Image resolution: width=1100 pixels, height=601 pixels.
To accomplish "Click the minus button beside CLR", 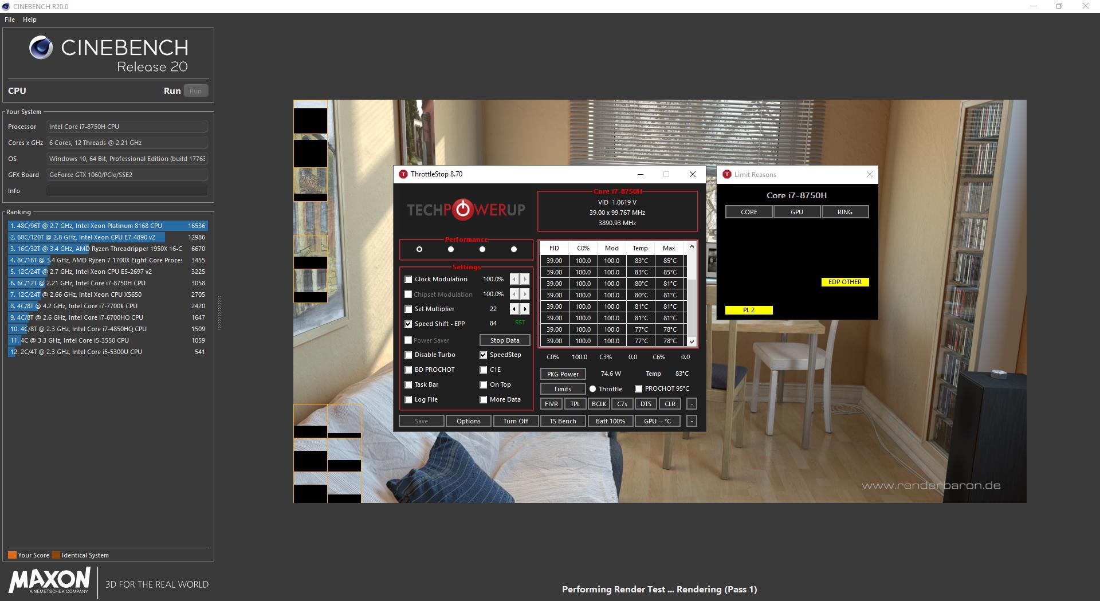I will click(692, 404).
